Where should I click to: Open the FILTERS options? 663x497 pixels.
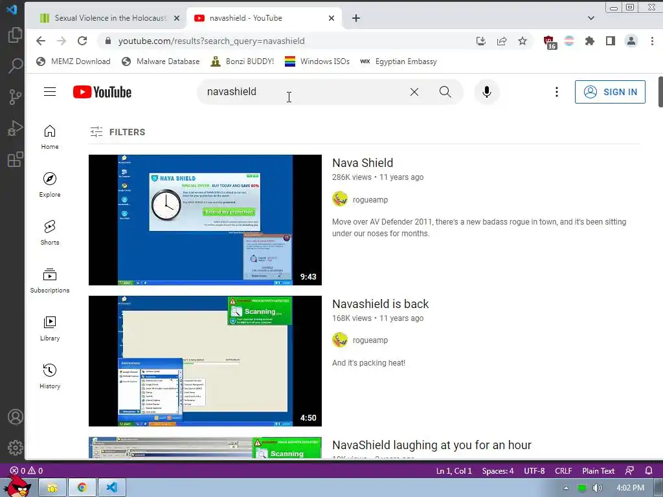click(x=118, y=132)
